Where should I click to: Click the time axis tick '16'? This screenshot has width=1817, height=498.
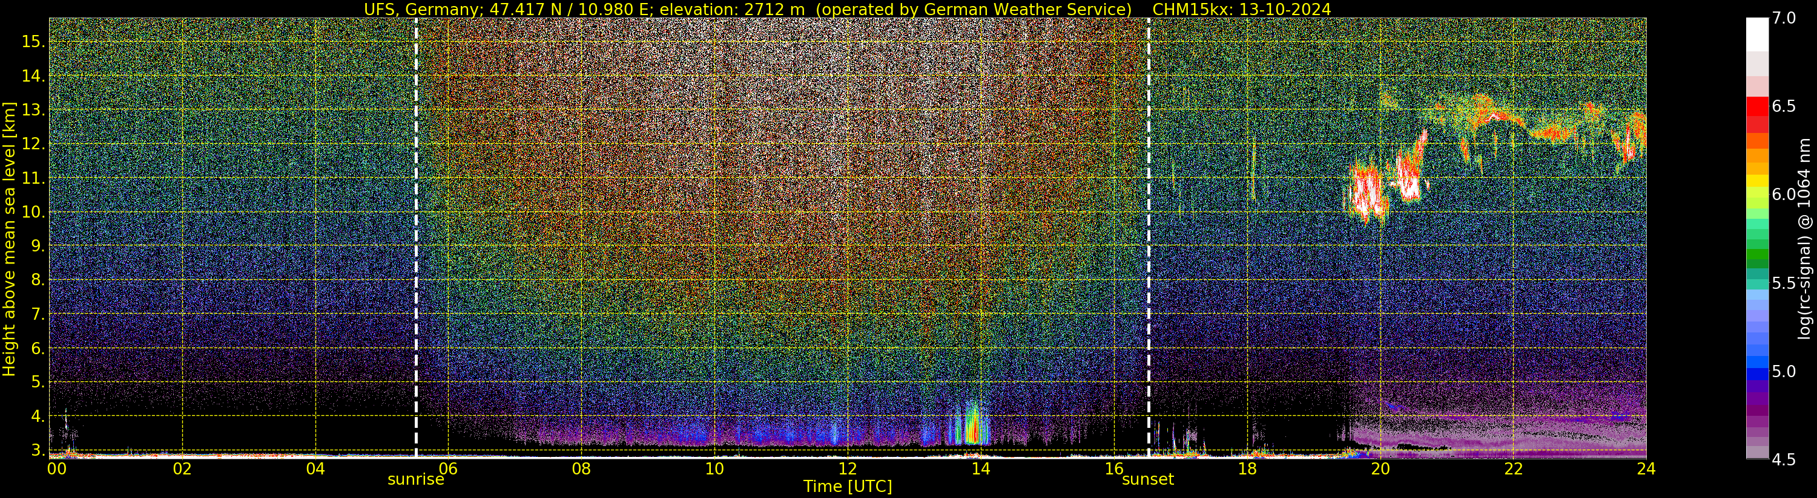(1114, 468)
